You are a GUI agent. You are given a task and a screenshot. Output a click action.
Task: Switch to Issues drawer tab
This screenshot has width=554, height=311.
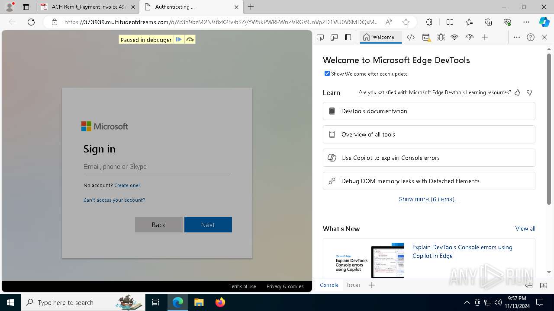[x=354, y=285]
